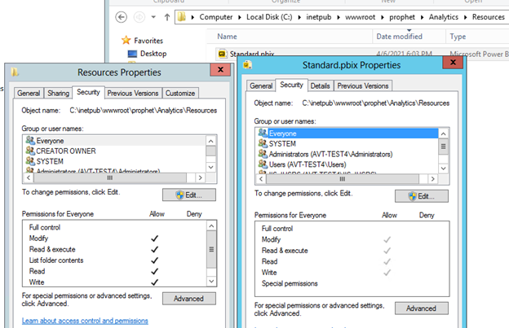Viewport: 509px width, 328px height.
Task: Open Sharing tab in Resources Properties
Action: [58, 94]
